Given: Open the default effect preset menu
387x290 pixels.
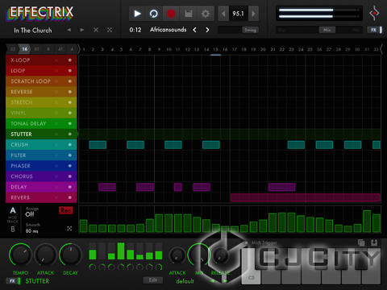Looking at the screenshot, I should (x=185, y=281).
